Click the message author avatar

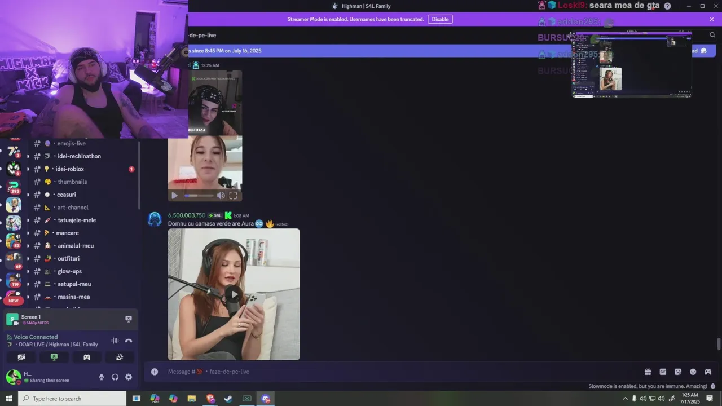(x=155, y=219)
